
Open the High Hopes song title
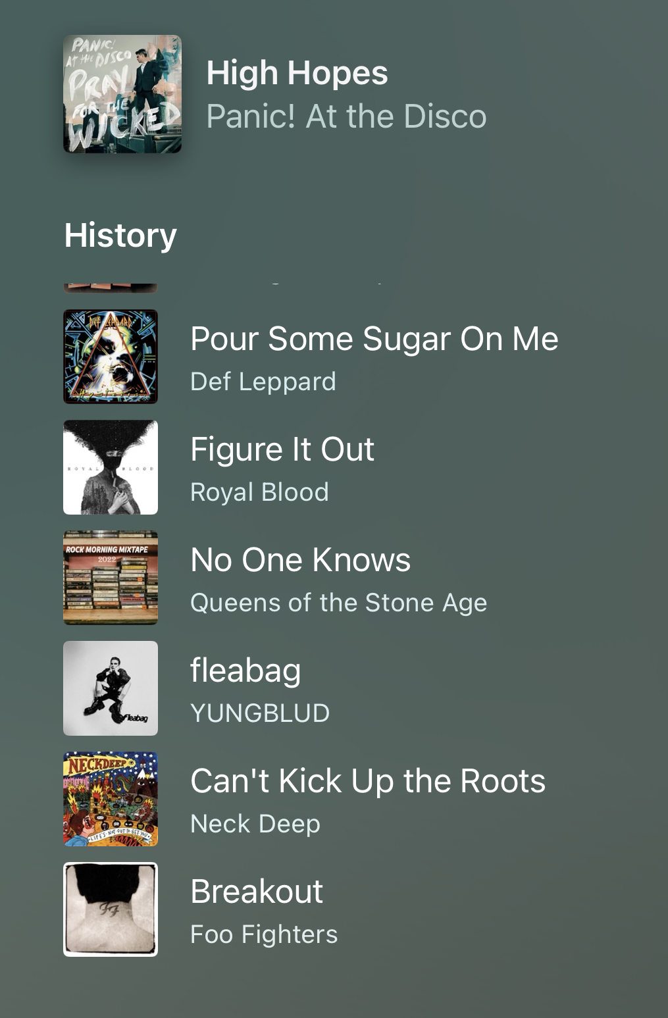click(x=297, y=72)
